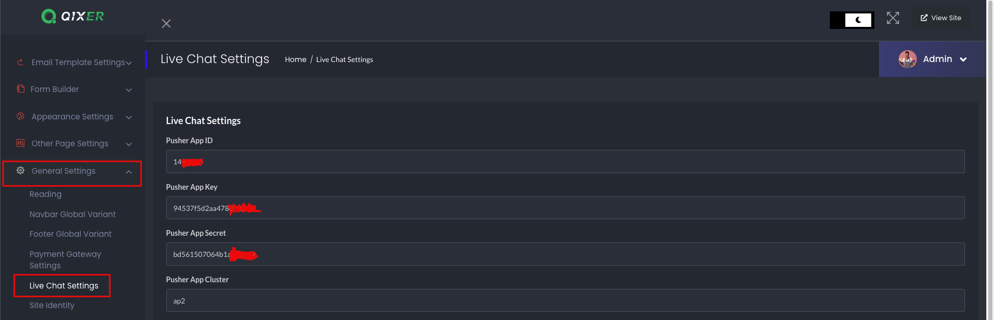994x320 pixels.
Task: Close the sidebar with X icon
Action: click(x=166, y=23)
